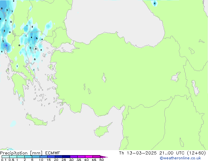The width and height of the screenshot is (208, 161).
Task: Click the '50' legend scale label
Action: 101,160
